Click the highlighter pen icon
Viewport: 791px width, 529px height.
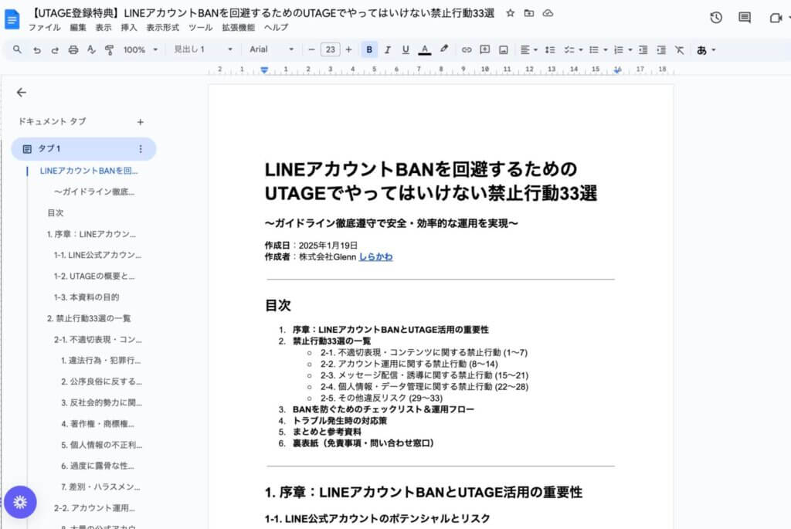click(x=444, y=49)
